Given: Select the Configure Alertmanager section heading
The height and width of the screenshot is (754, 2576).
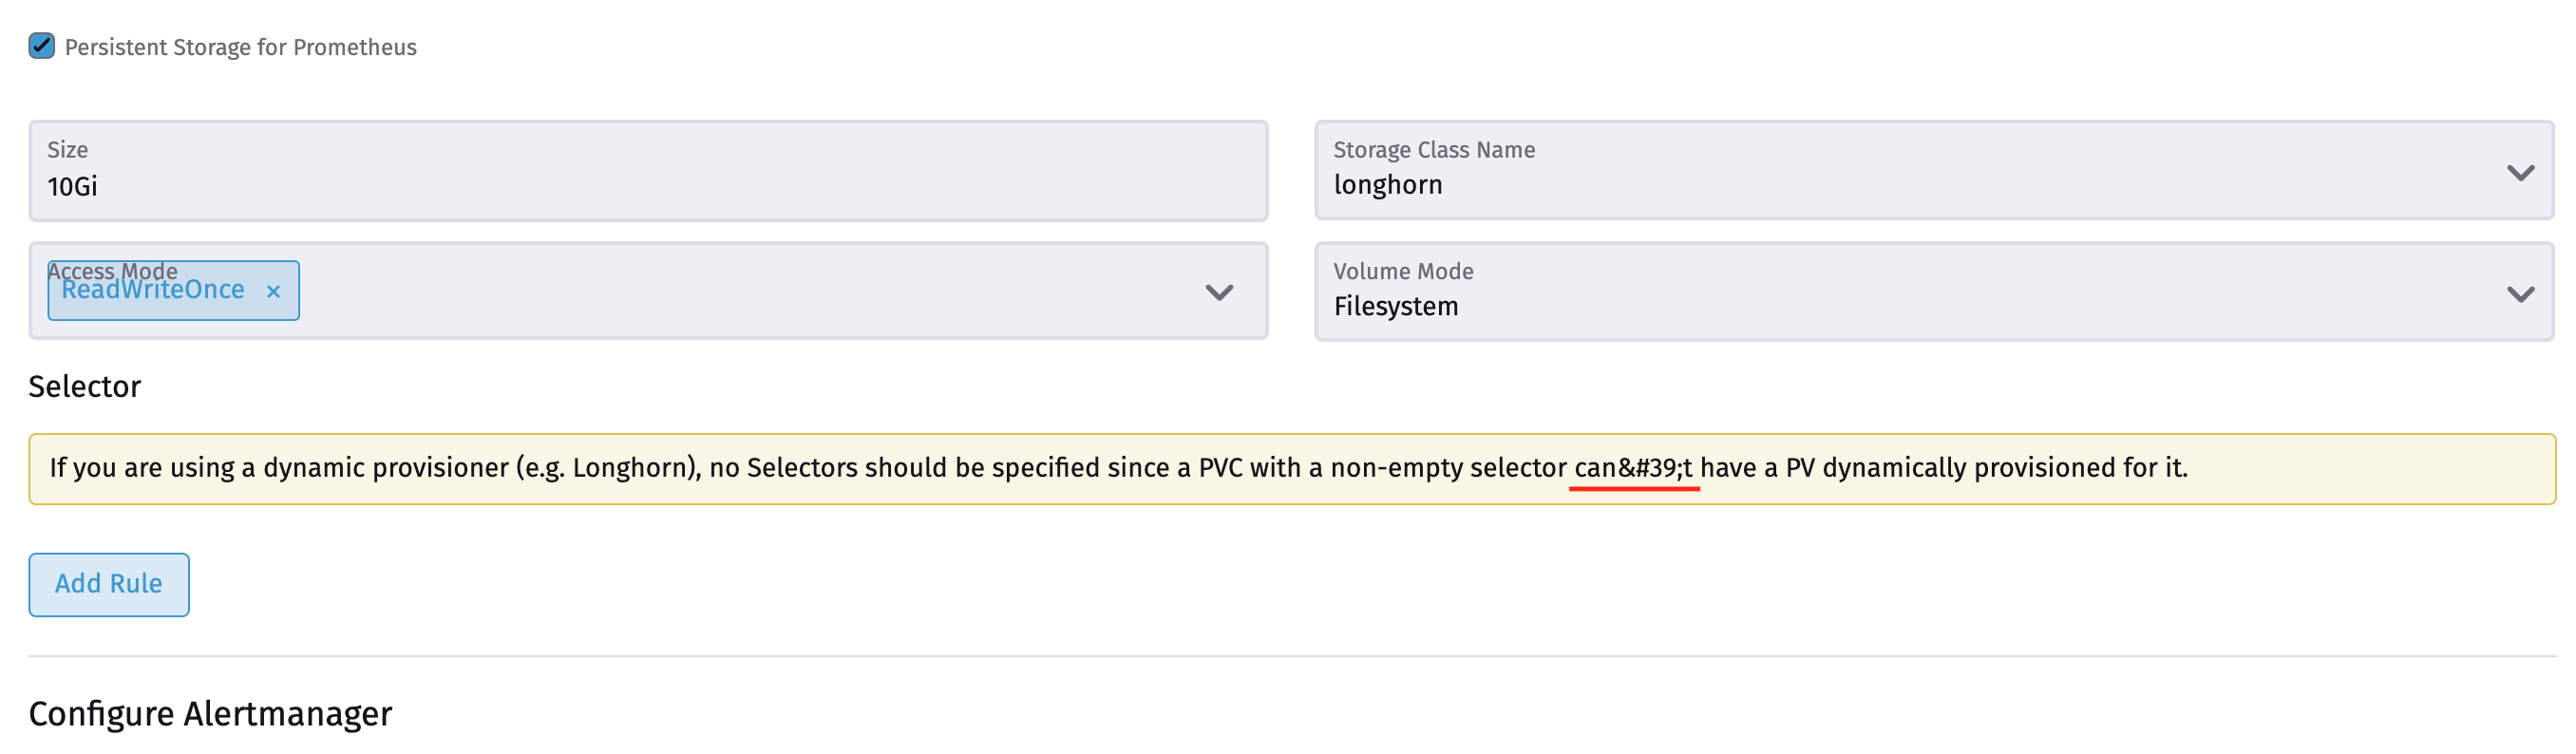Looking at the screenshot, I should click(x=211, y=713).
